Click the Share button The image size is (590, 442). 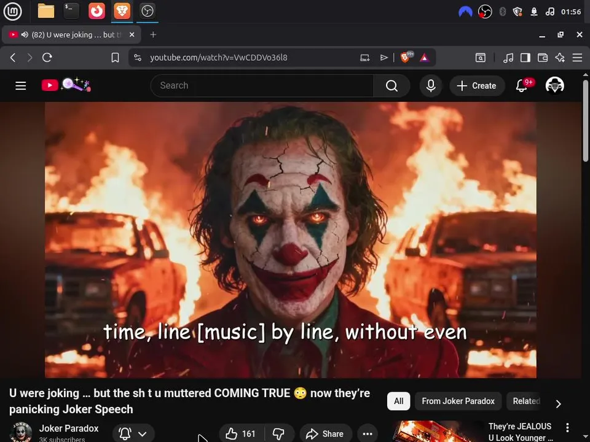pyautogui.click(x=326, y=434)
